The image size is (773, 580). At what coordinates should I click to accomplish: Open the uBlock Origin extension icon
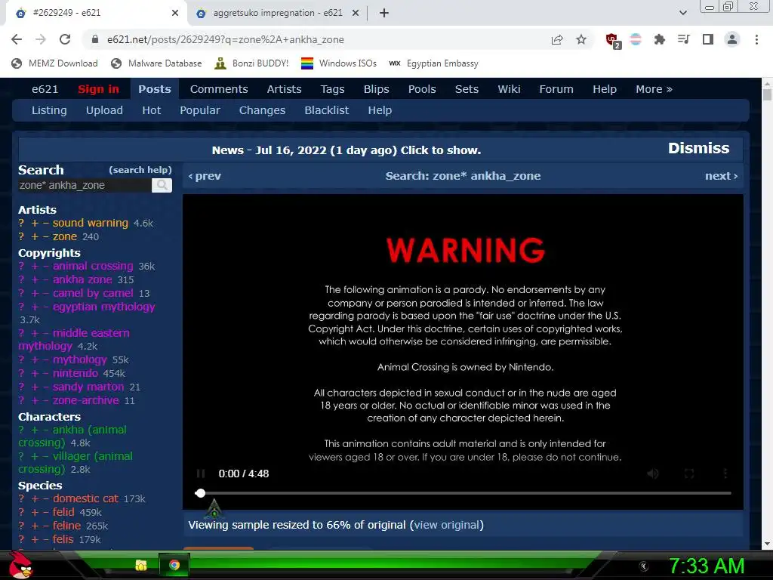(x=612, y=40)
